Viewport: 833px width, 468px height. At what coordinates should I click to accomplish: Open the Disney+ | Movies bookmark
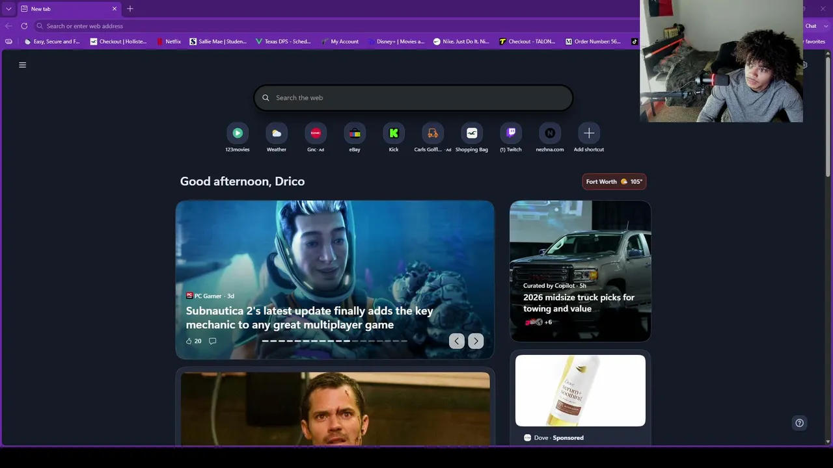coord(396,42)
